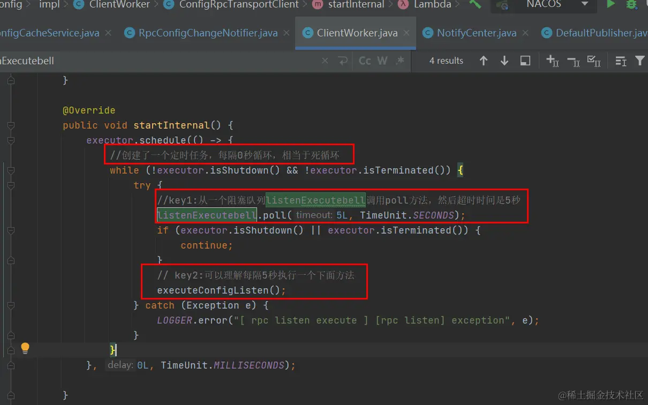The image size is (648, 405).
Task: Click the '//key1:' comment line
Action: tap(338, 200)
